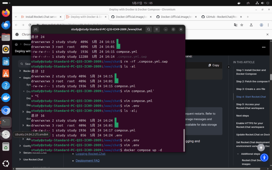Go to Step 4 Start Rocket.Chat
The width and height of the screenshot is (272, 170).
click(x=251, y=97)
